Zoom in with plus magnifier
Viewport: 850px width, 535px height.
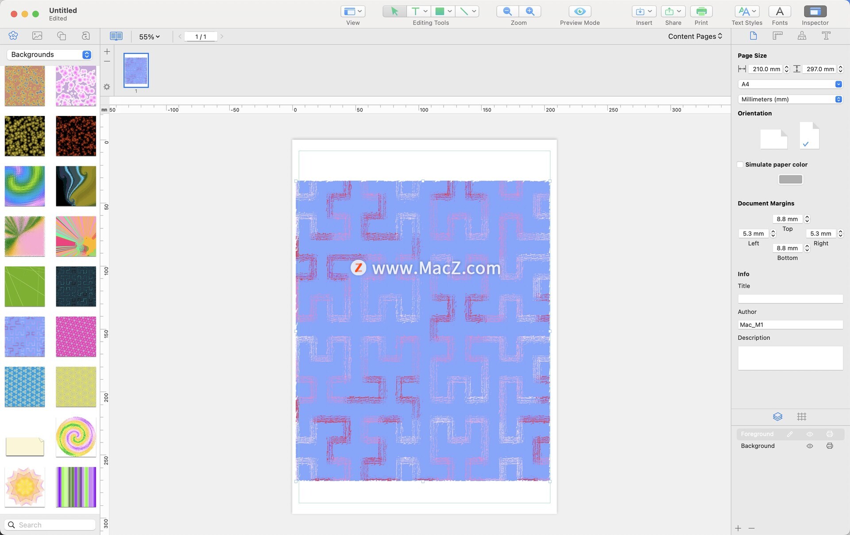point(530,12)
